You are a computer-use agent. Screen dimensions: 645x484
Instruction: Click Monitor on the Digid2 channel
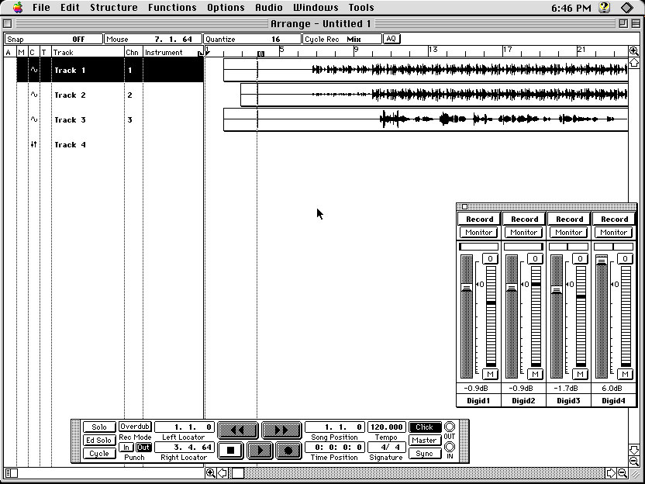pos(523,233)
